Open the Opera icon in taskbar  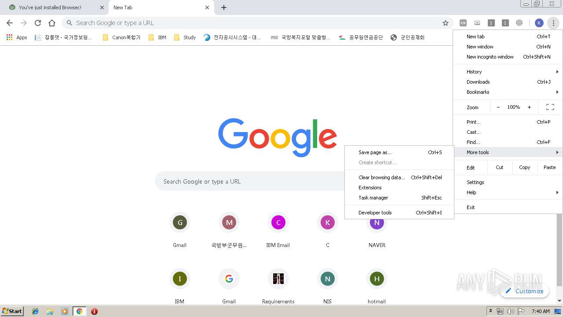[x=94, y=311]
